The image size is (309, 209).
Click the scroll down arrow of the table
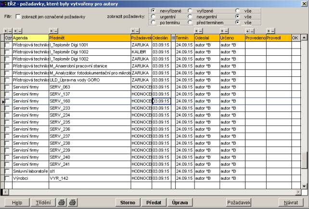click(304, 185)
